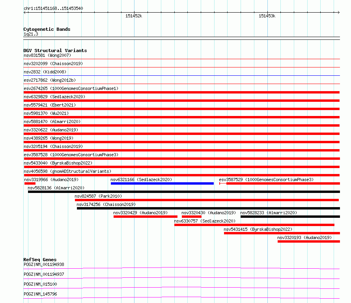
Task: Click nsv5981370 (Wu2021) label
Action: [x=46, y=113]
